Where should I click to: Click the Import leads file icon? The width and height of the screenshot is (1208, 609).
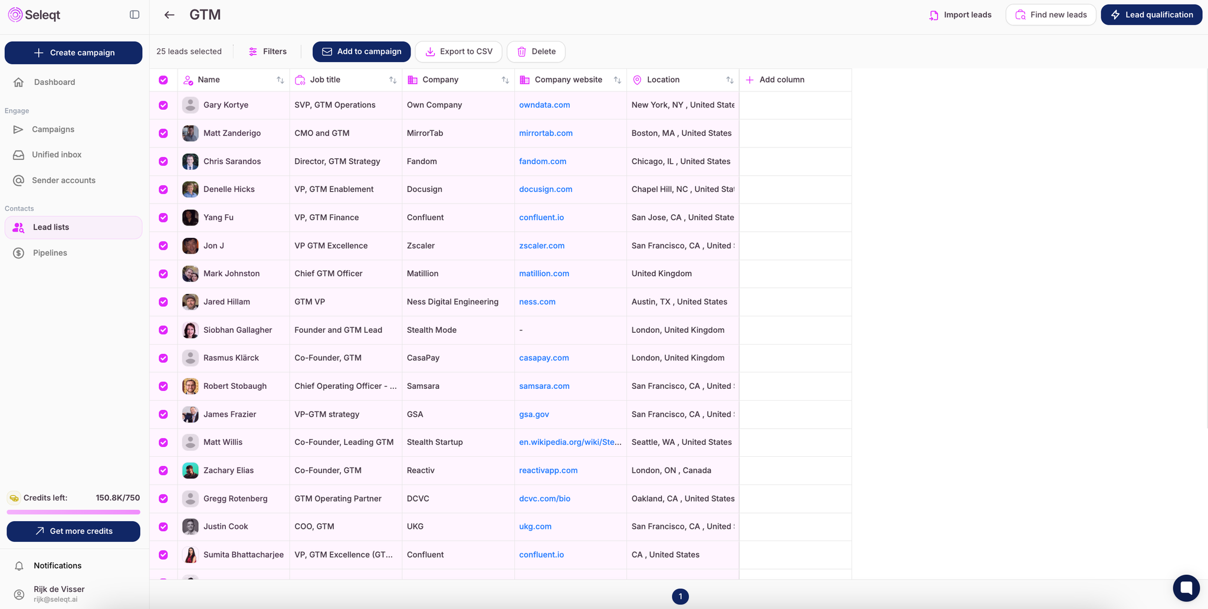click(x=934, y=15)
